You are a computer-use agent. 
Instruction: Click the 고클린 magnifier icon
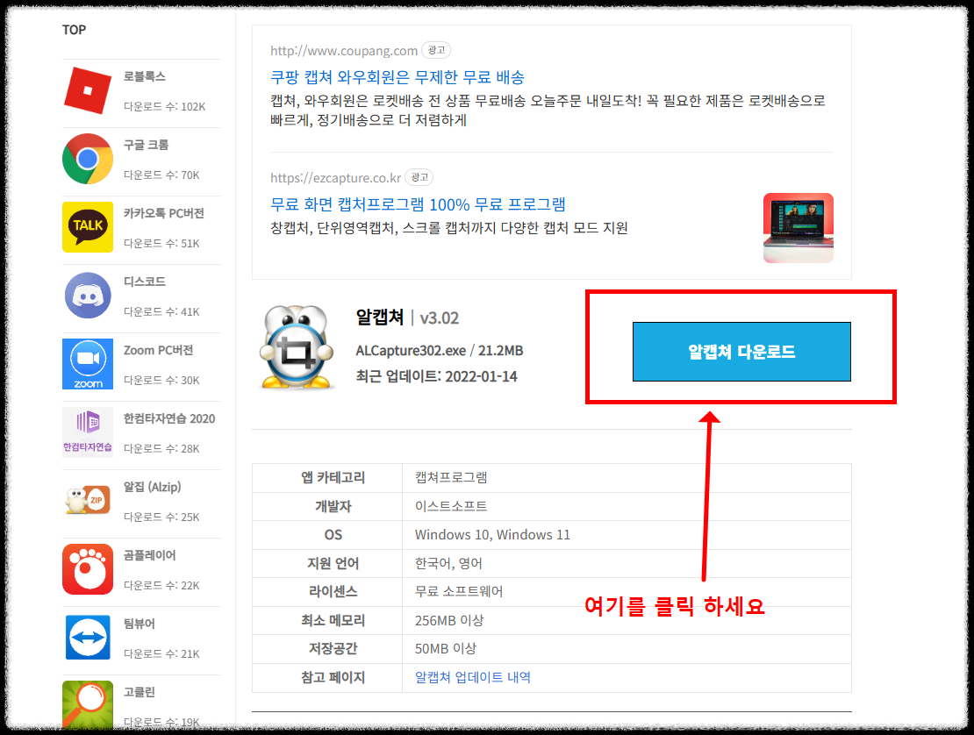tap(88, 704)
